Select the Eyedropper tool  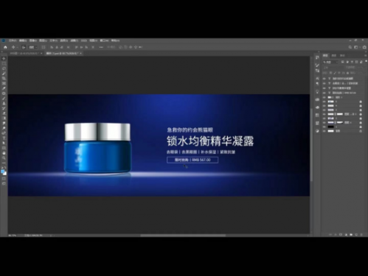(4, 88)
